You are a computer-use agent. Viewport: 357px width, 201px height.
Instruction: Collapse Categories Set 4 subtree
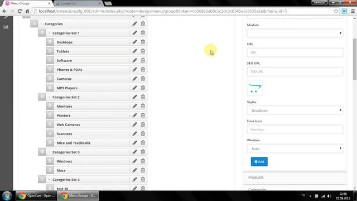(x=49, y=180)
